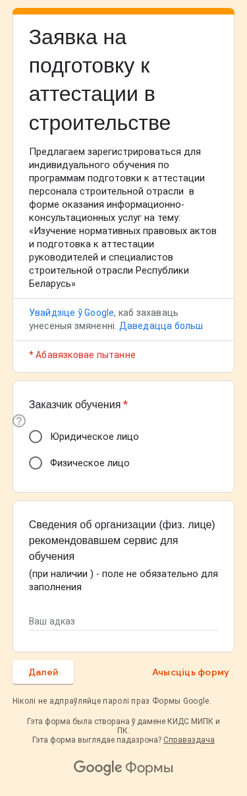The height and width of the screenshot is (796, 247).
Task: Report the form via Справаздача link
Action: 189,740
